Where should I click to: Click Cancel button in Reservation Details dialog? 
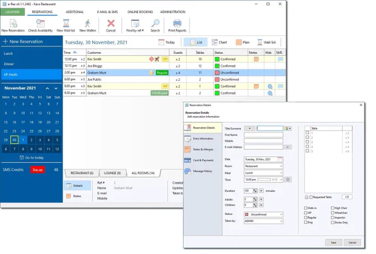tap(352, 242)
